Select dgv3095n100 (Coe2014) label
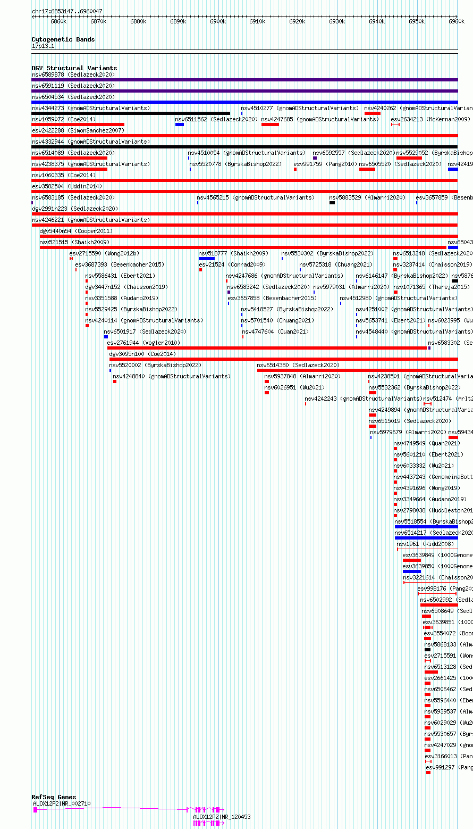473x829 pixels. pyautogui.click(x=142, y=354)
